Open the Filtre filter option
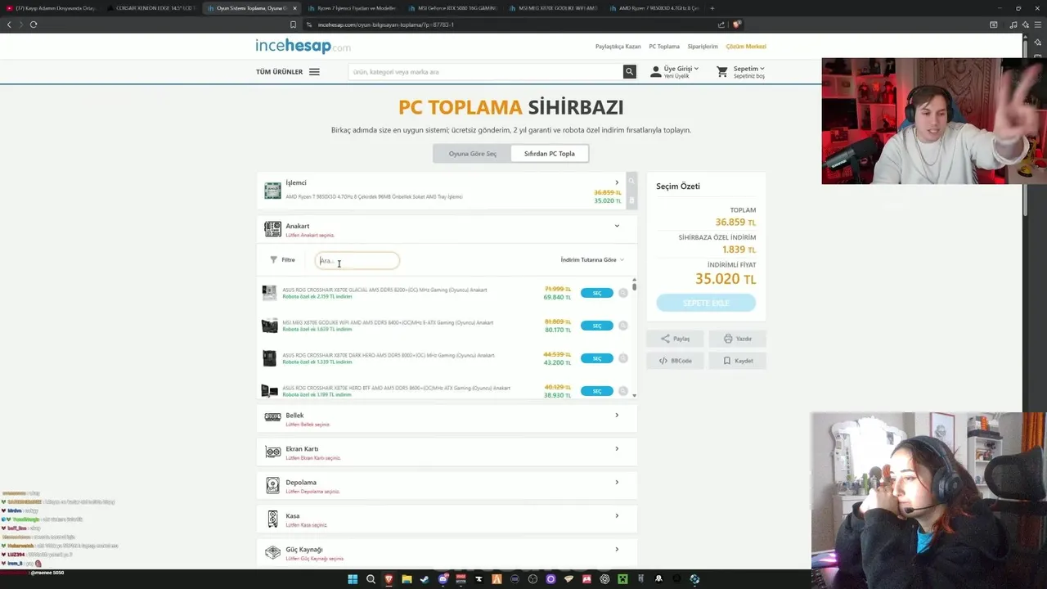This screenshot has width=1047, height=589. coord(282,260)
